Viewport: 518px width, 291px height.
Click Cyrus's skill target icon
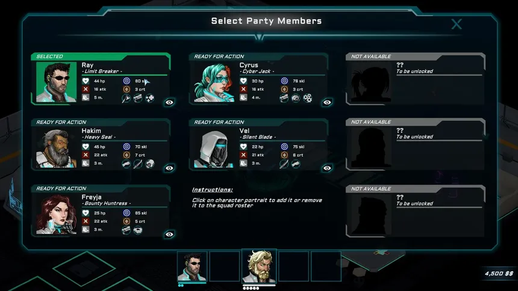[x=284, y=81]
